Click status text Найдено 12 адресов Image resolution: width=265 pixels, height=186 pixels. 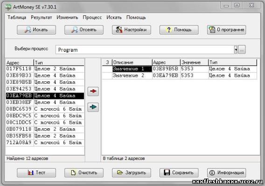click(28, 159)
